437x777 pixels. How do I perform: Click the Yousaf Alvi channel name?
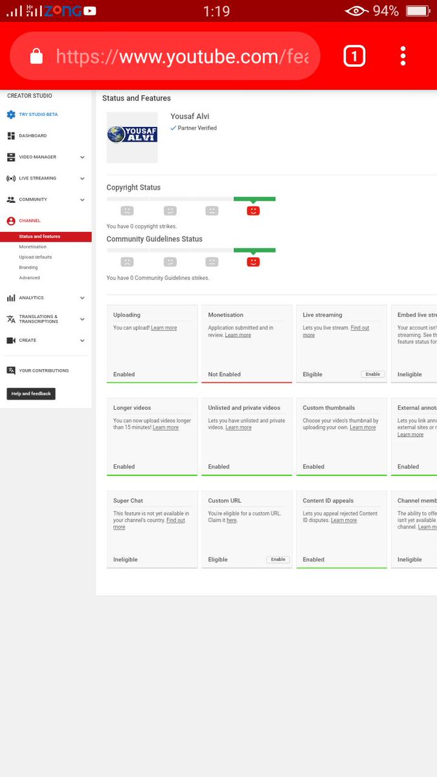coord(190,117)
